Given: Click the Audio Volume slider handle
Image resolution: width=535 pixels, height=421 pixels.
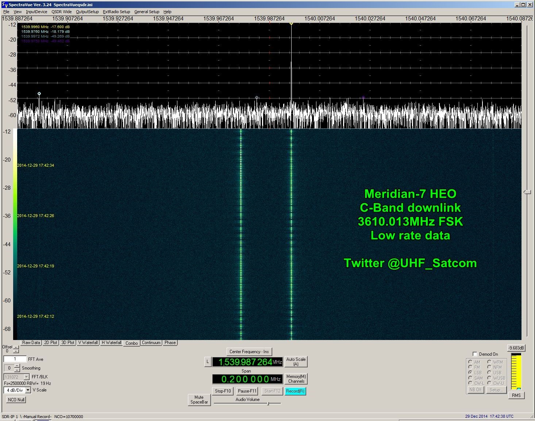Looking at the screenshot, I should [x=268, y=403].
